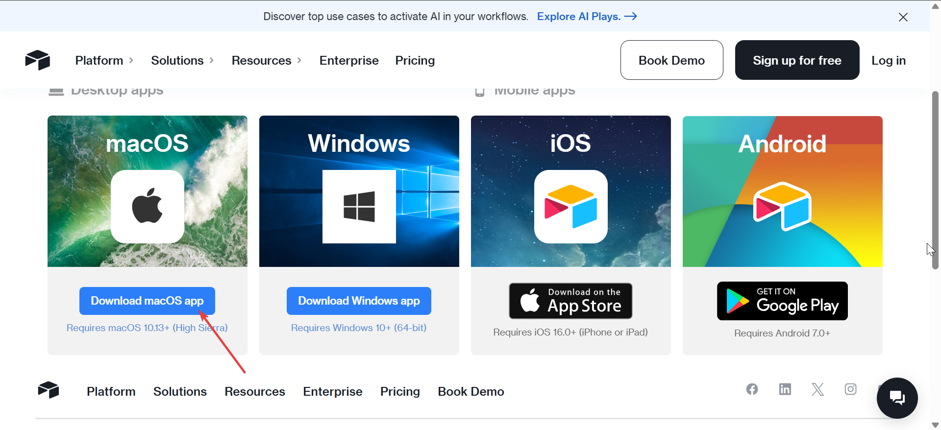The height and width of the screenshot is (430, 941).
Task: Open the Instagram social link
Action: pyautogui.click(x=851, y=389)
